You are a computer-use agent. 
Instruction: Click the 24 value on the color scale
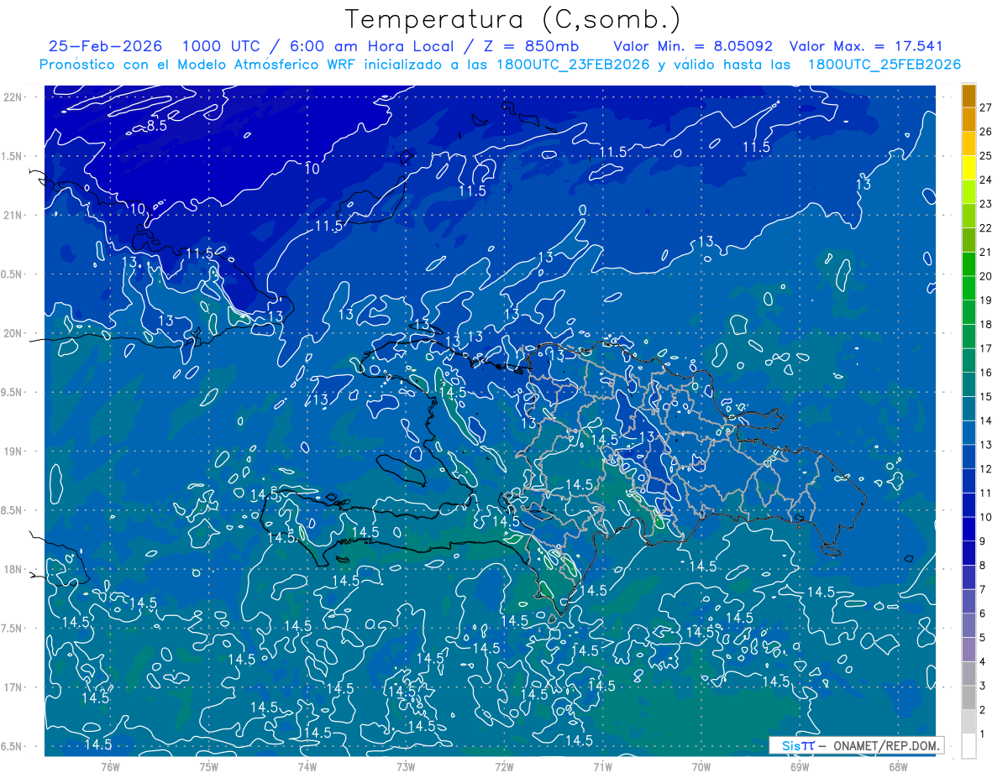(986, 180)
